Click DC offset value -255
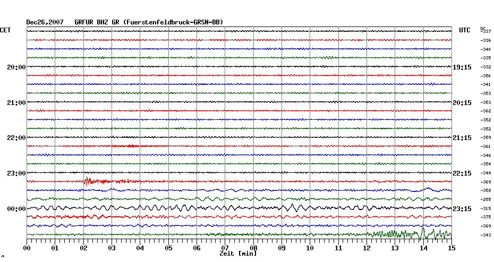 click(x=486, y=199)
